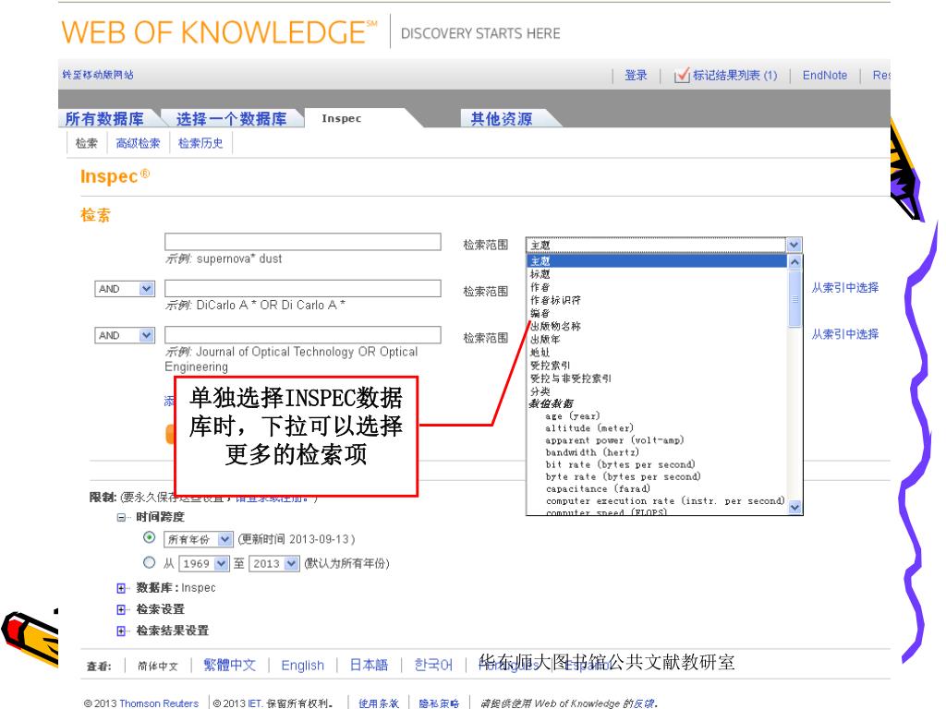Switch language to 日本語
The width and height of the screenshot is (946, 709).
[x=369, y=665]
